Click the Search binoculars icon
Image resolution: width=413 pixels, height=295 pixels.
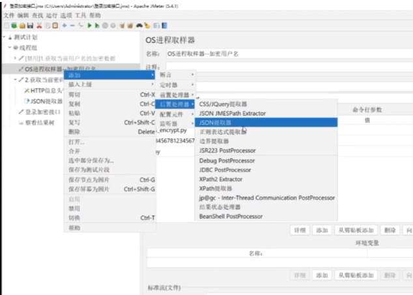click(139, 25)
